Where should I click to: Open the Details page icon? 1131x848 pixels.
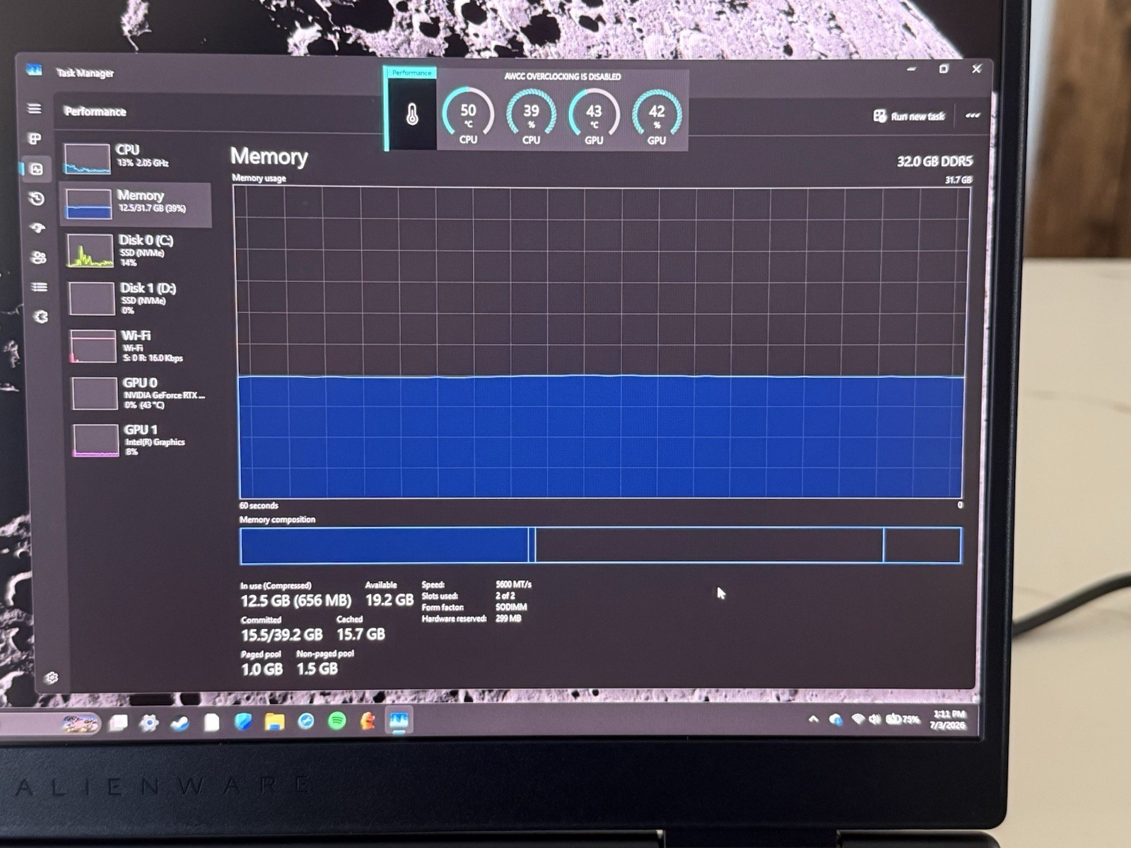click(x=40, y=287)
